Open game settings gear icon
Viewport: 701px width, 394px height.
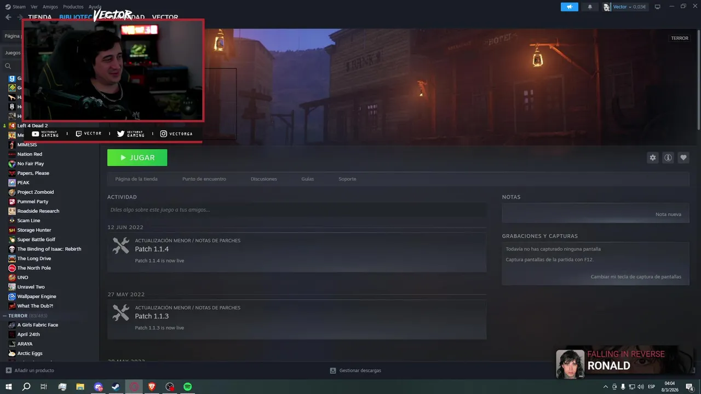tap(652, 158)
